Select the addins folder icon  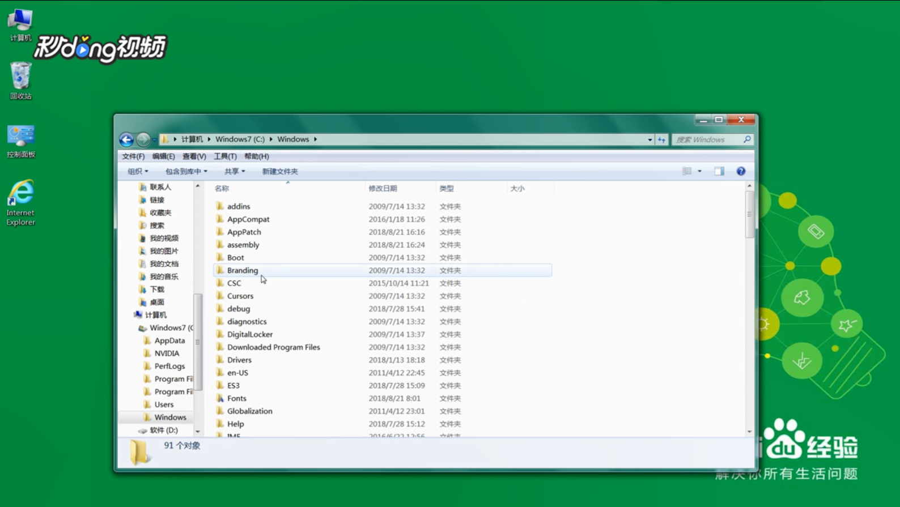(220, 206)
